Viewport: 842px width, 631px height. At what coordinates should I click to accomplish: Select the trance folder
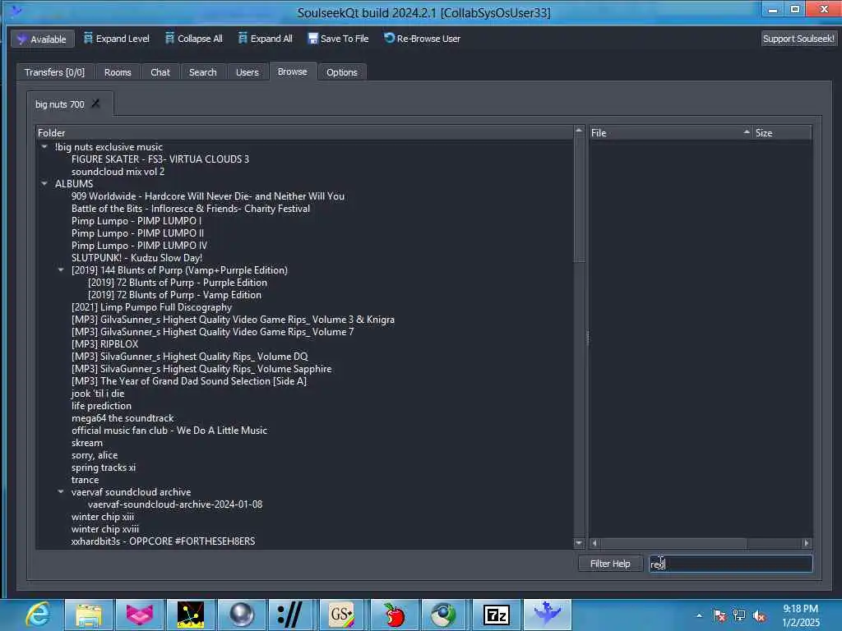pyautogui.click(x=85, y=480)
